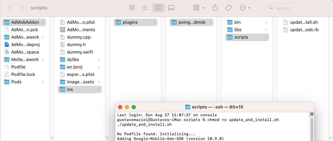
Task: Select the AdMobAddon folder
Action: point(24,22)
